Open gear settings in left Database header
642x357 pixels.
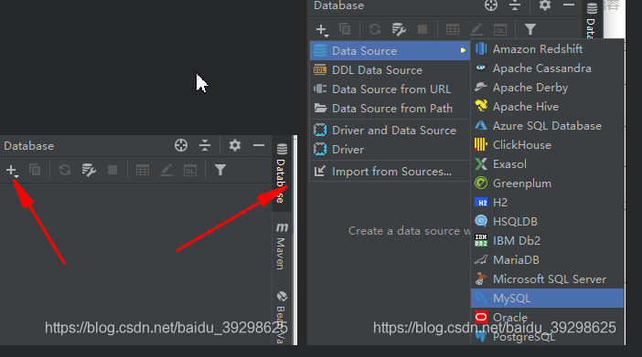pyautogui.click(x=235, y=145)
